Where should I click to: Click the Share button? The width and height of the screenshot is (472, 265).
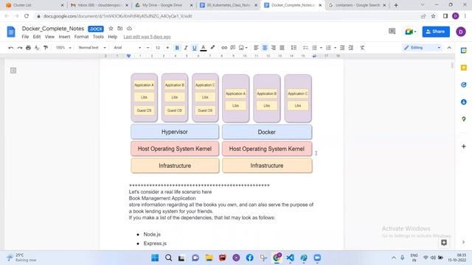click(436, 32)
